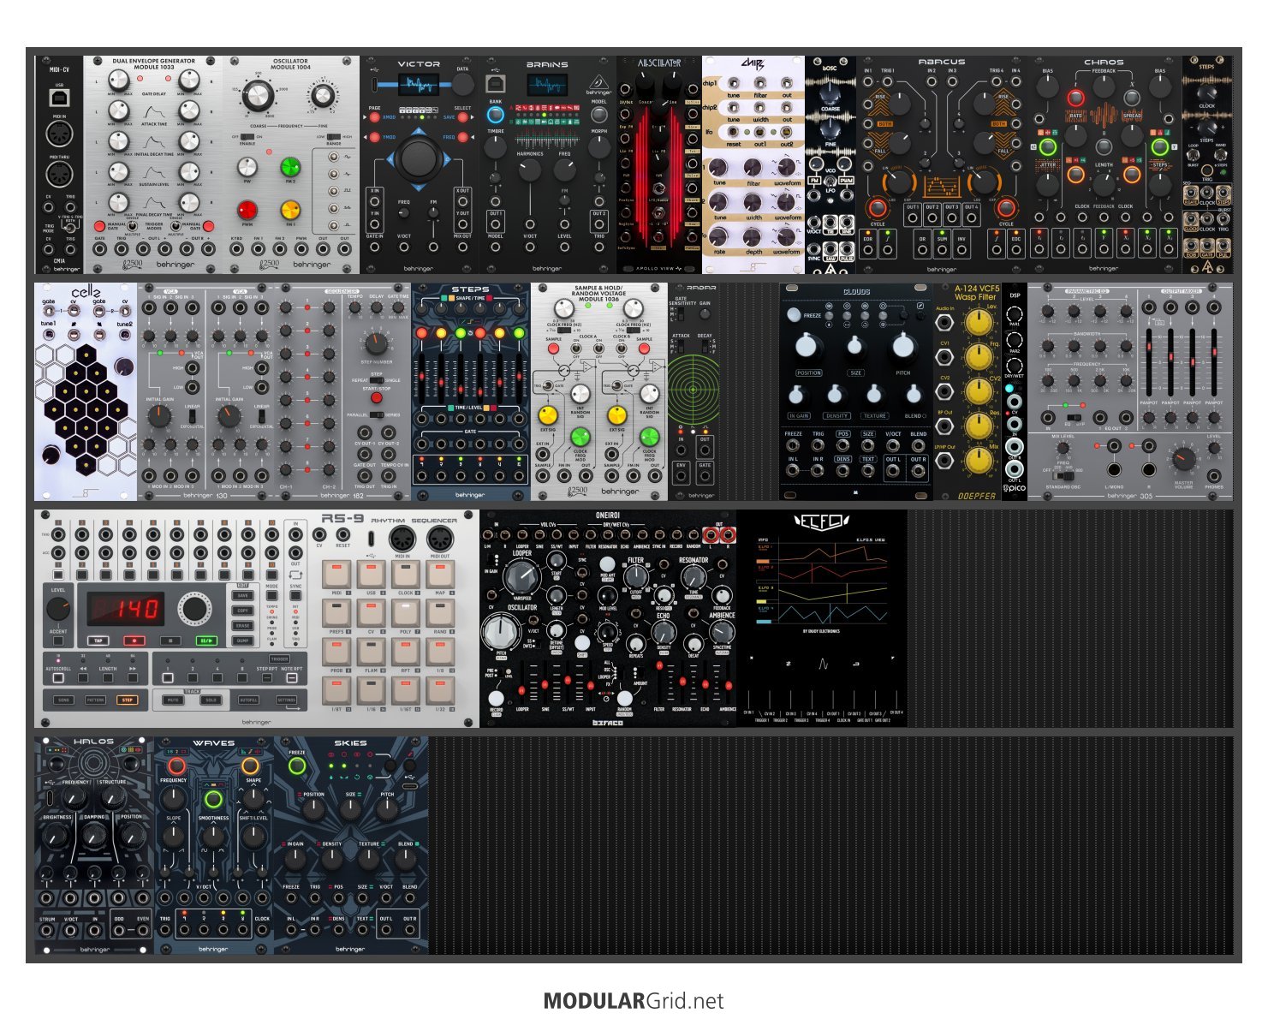
Task: Stop the RS-9 sequencer with the stop button
Action: [170, 640]
